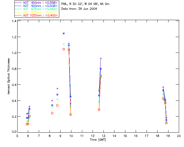The width and height of the screenshot is (184, 147).
Task: Select the blue asterisk marker near 0.475
Action: (x=57, y=94)
